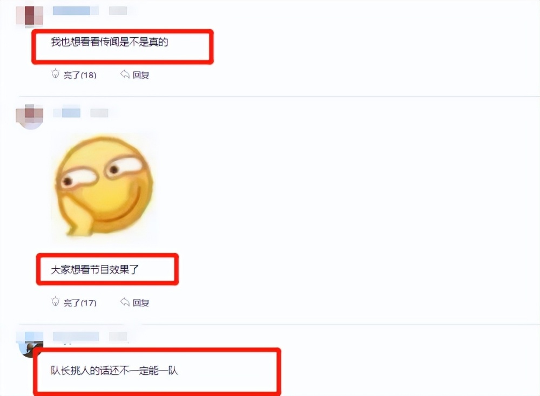Click the lightbulb icon beside 亮了(18)
This screenshot has height=396, width=540.
(x=55, y=73)
